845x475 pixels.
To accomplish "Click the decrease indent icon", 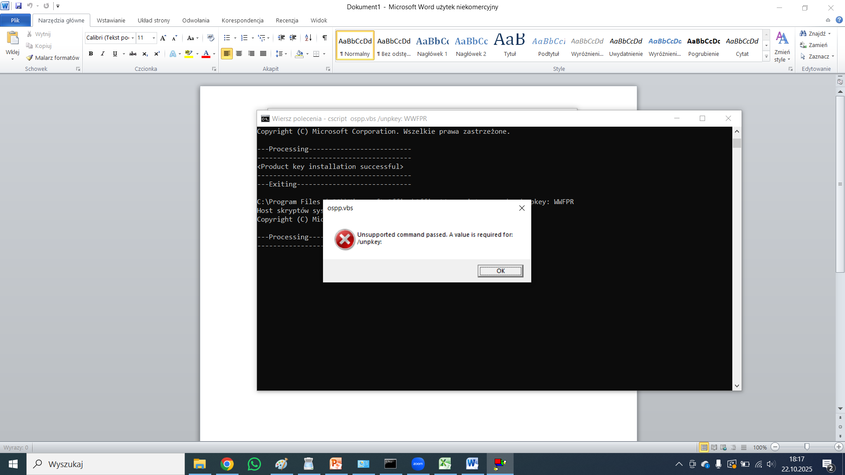I will pyautogui.click(x=281, y=38).
